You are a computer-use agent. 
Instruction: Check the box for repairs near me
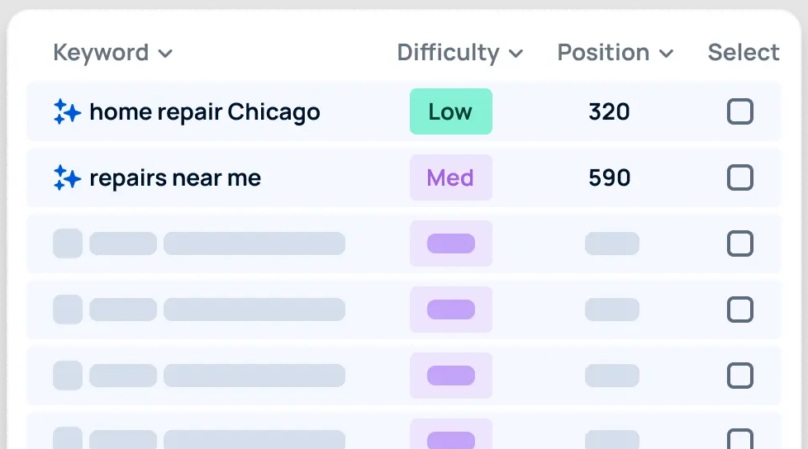tap(739, 177)
